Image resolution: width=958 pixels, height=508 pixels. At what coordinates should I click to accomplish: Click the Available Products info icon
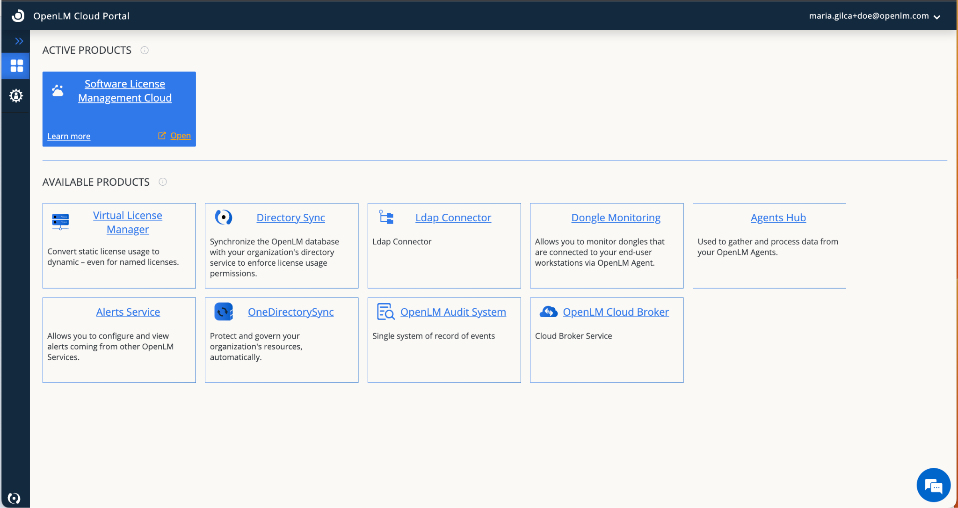pyautogui.click(x=163, y=182)
